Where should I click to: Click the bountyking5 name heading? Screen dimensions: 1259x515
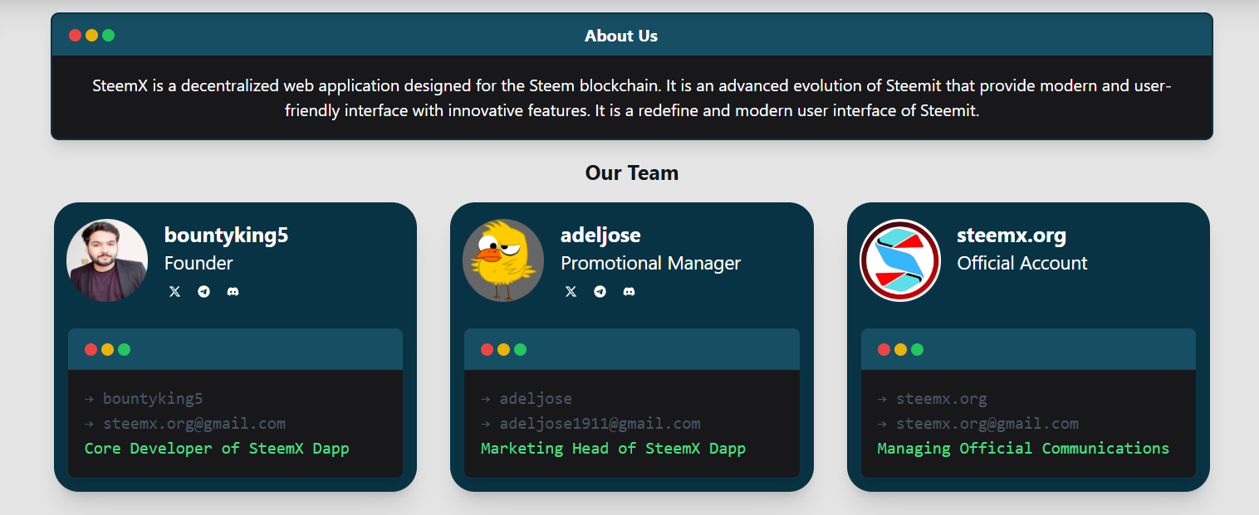(x=226, y=235)
